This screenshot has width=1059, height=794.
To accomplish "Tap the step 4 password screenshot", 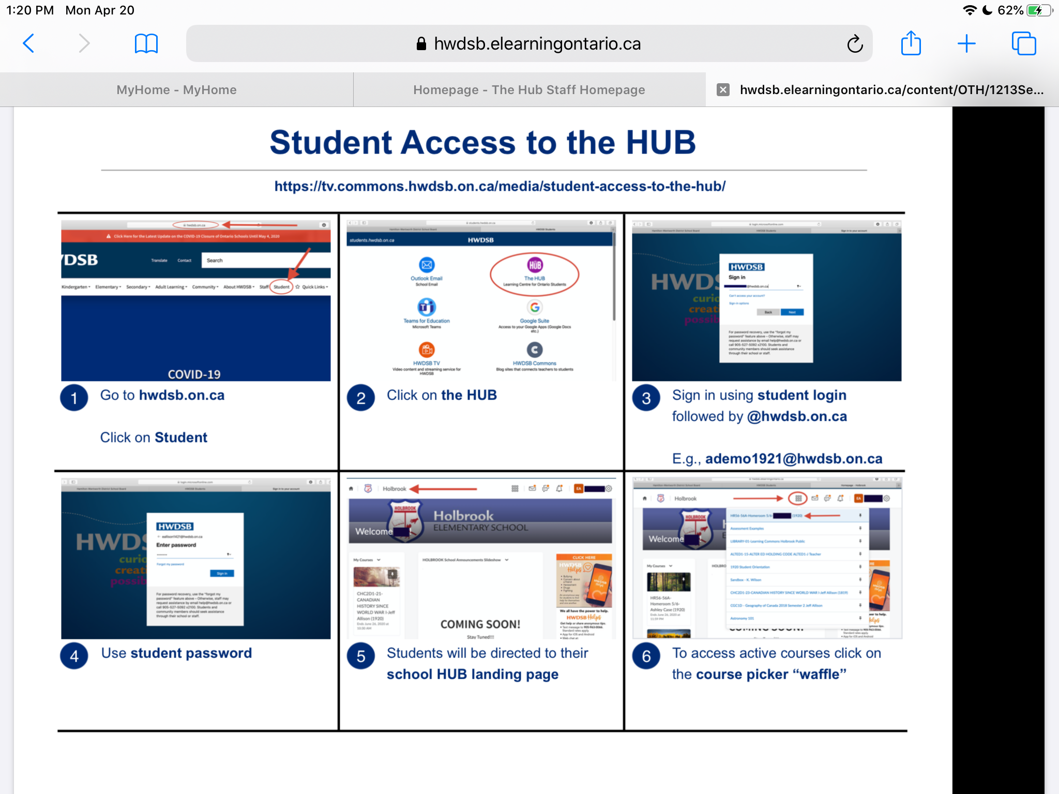I will [x=195, y=558].
